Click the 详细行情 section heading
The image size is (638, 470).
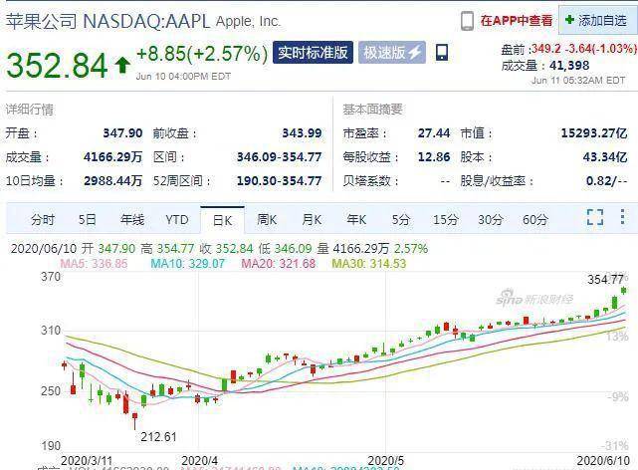click(29, 110)
